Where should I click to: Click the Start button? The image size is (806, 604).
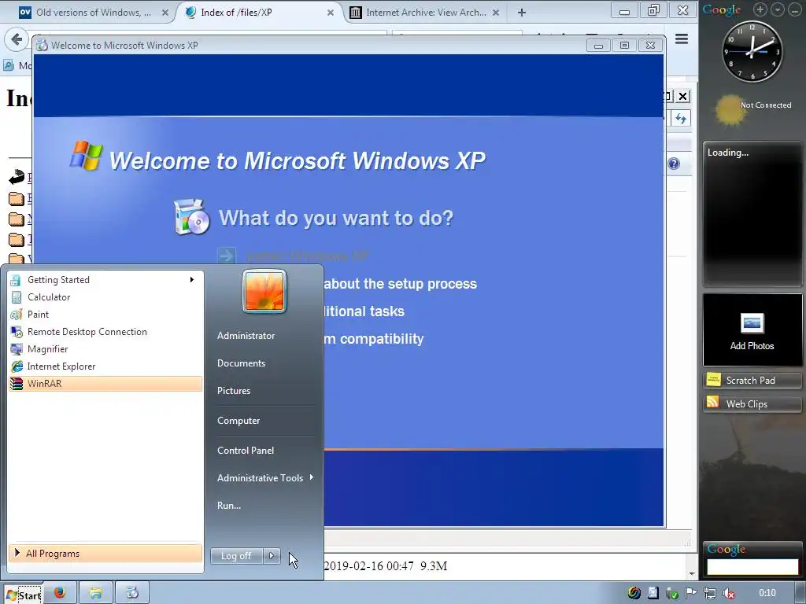click(22, 595)
